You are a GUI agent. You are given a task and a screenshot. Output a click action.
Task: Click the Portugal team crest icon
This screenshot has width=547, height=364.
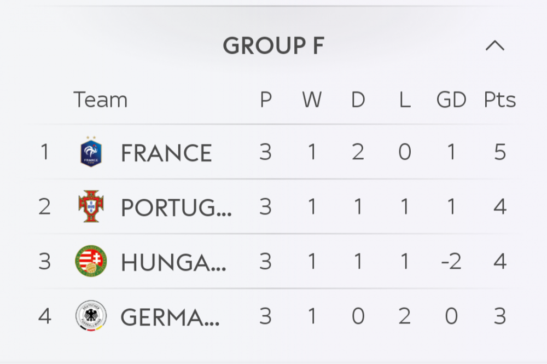point(91,206)
